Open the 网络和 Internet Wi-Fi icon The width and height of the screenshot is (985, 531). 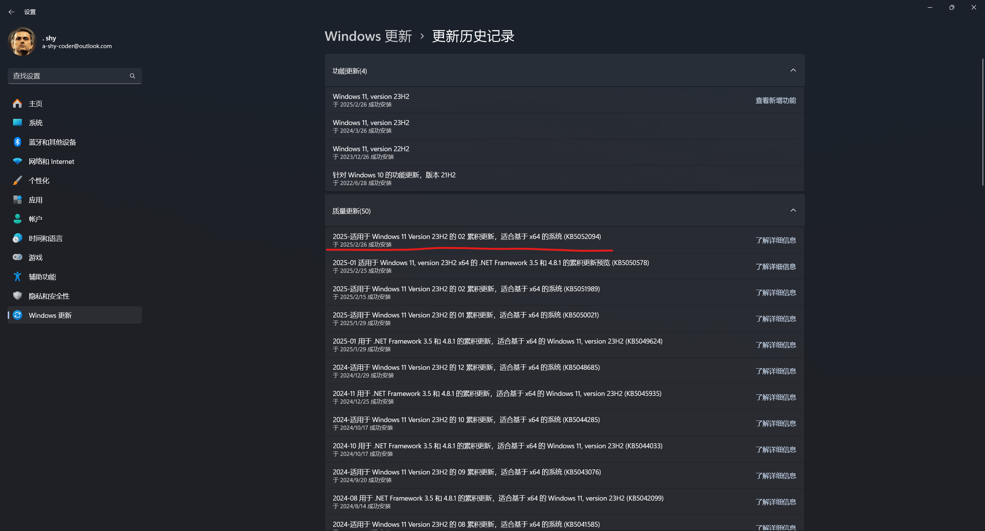(17, 161)
